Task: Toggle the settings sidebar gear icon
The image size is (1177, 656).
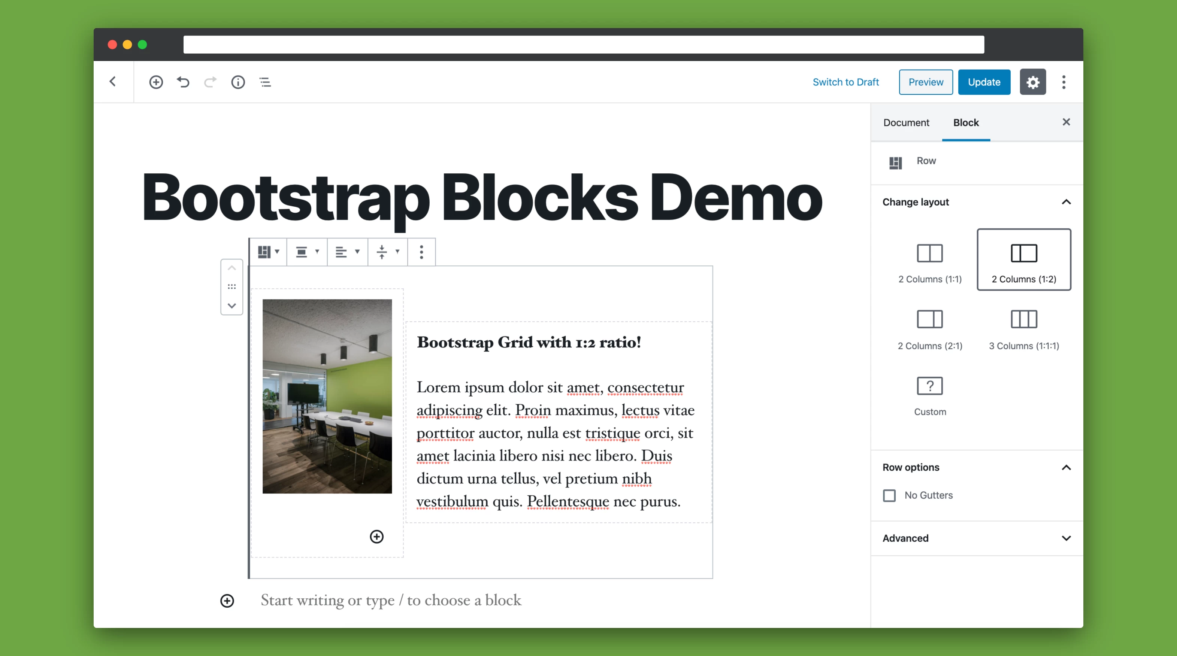Action: (x=1033, y=82)
